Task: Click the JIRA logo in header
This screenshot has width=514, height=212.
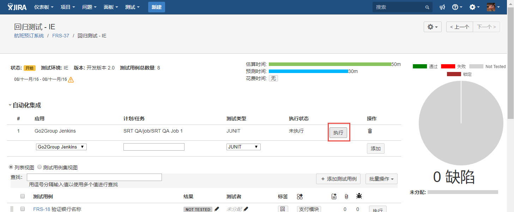Action: (x=17, y=7)
